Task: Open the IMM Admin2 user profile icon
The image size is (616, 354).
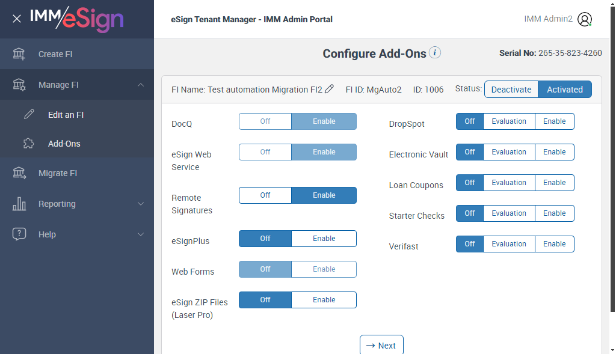Action: click(584, 19)
